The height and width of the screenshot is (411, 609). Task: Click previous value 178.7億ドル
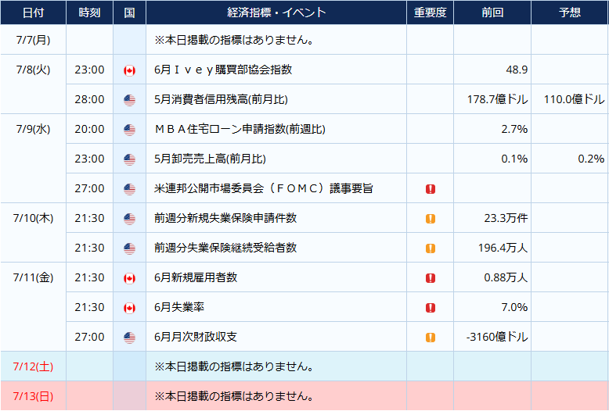pos(497,100)
